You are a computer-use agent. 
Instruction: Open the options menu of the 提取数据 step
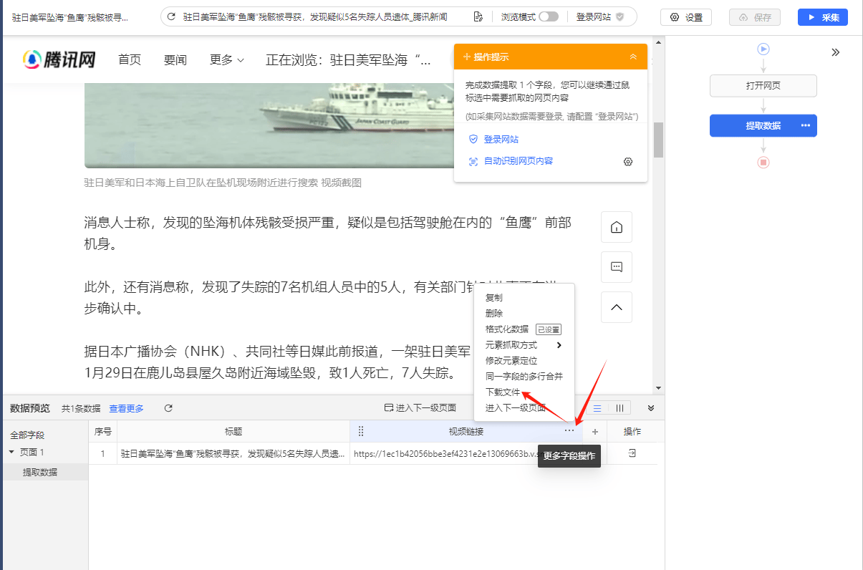pyautogui.click(x=806, y=125)
